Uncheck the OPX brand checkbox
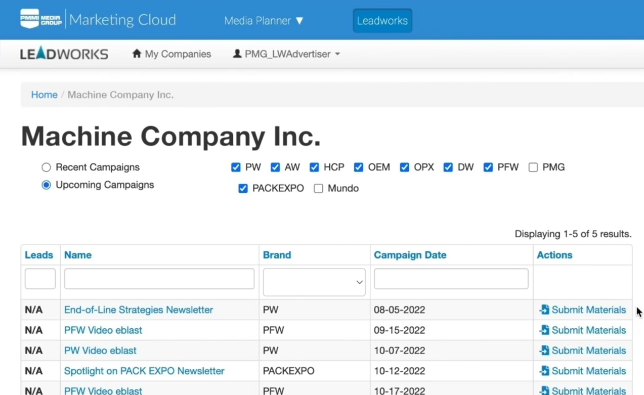 coord(404,167)
